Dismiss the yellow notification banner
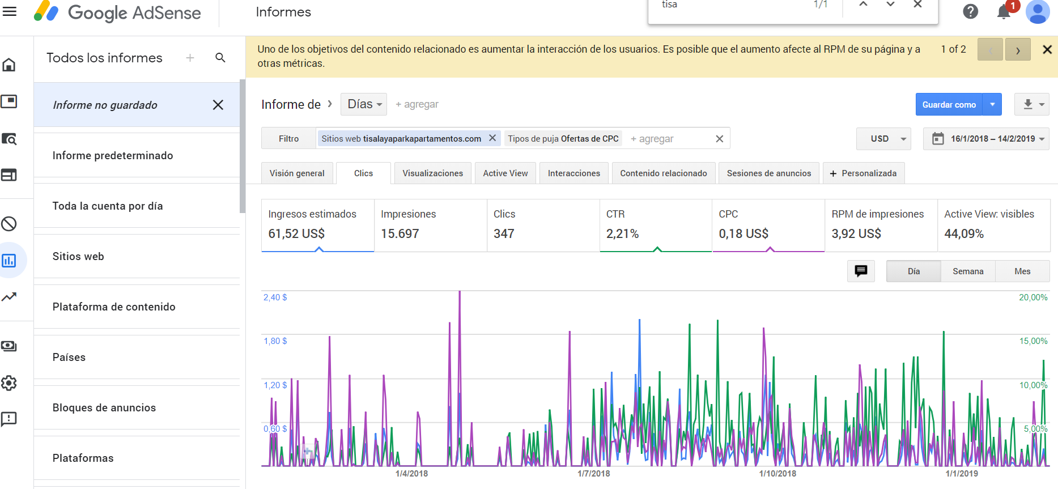 click(1047, 49)
